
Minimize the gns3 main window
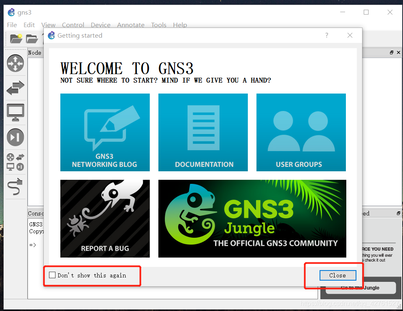(x=343, y=12)
